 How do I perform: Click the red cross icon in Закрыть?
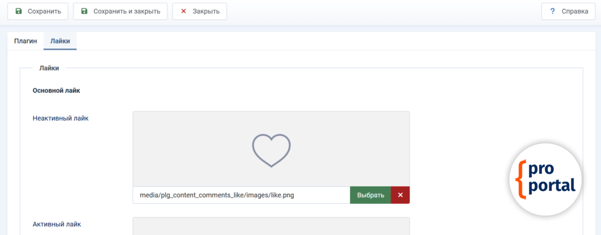[184, 11]
